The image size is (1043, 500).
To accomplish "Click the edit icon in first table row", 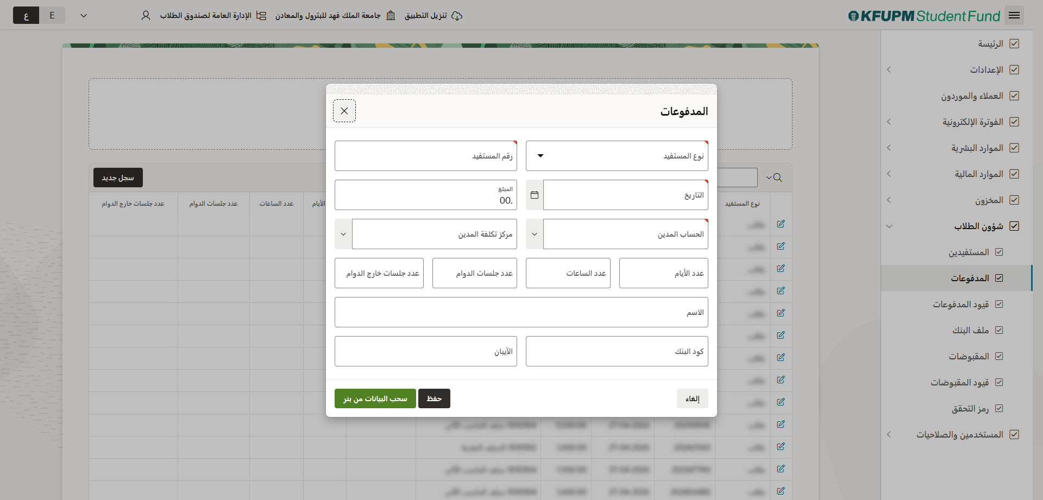I will click(781, 224).
